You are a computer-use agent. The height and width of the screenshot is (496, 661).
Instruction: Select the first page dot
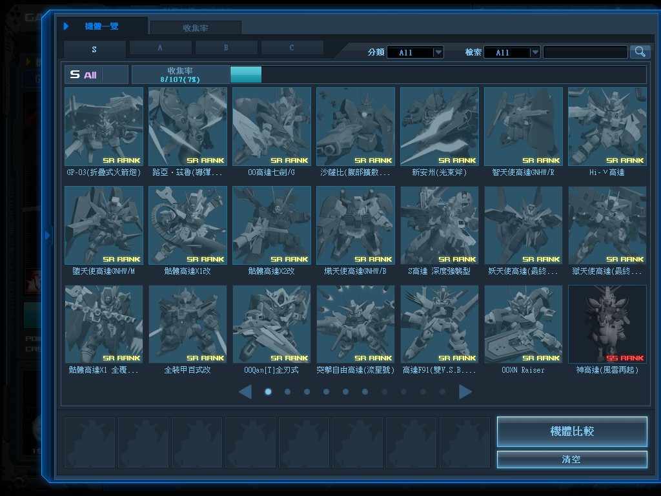(268, 392)
